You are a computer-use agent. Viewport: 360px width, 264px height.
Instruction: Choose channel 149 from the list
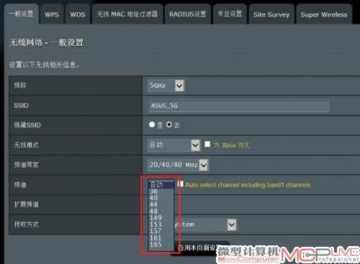tap(161, 218)
